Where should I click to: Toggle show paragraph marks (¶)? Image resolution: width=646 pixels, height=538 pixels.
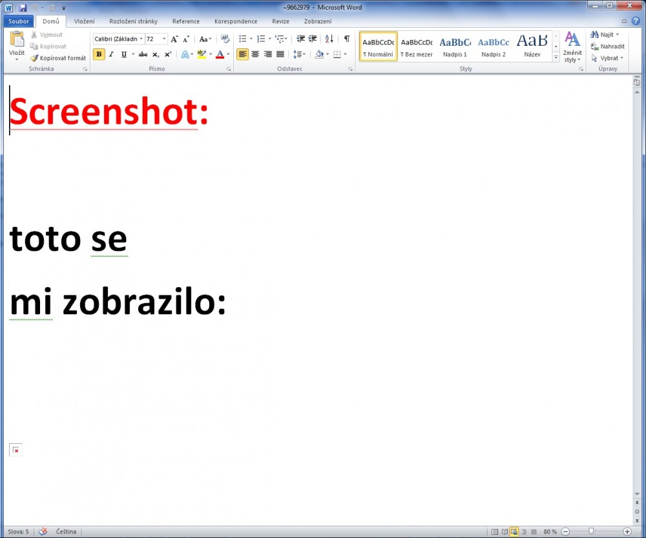point(347,39)
